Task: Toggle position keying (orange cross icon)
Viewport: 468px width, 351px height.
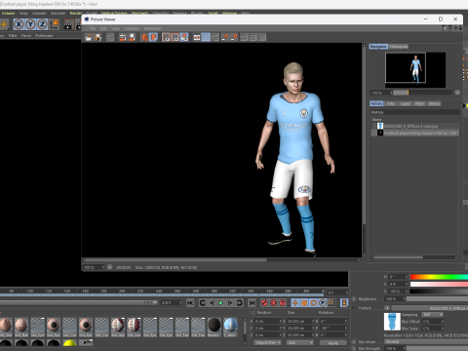Action: tap(295, 303)
